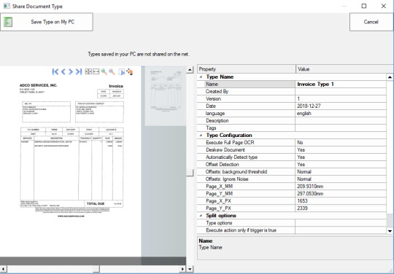394x274 pixels.
Task: Click the fit-page icon before the fit-width icon
Action: pos(88,71)
